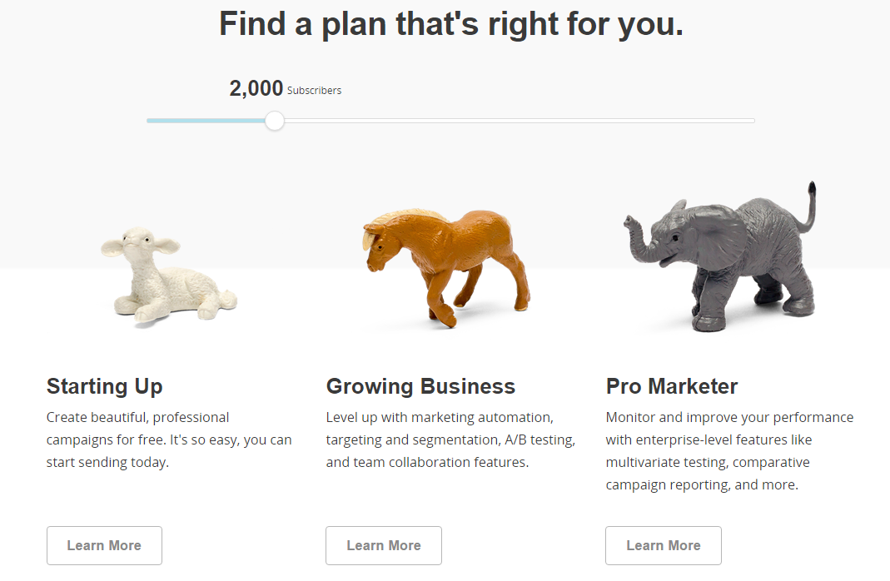This screenshot has width=890, height=581.
Task: Click the unfilled right part of slider track
Action: click(x=520, y=121)
